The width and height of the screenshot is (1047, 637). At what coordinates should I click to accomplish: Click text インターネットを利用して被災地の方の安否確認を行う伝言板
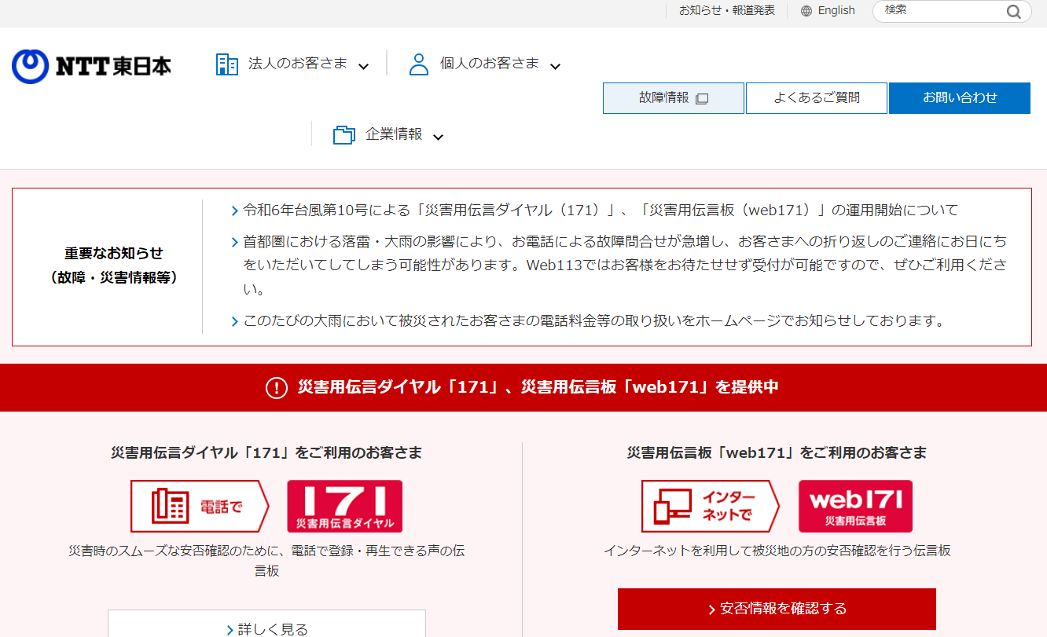777,551
